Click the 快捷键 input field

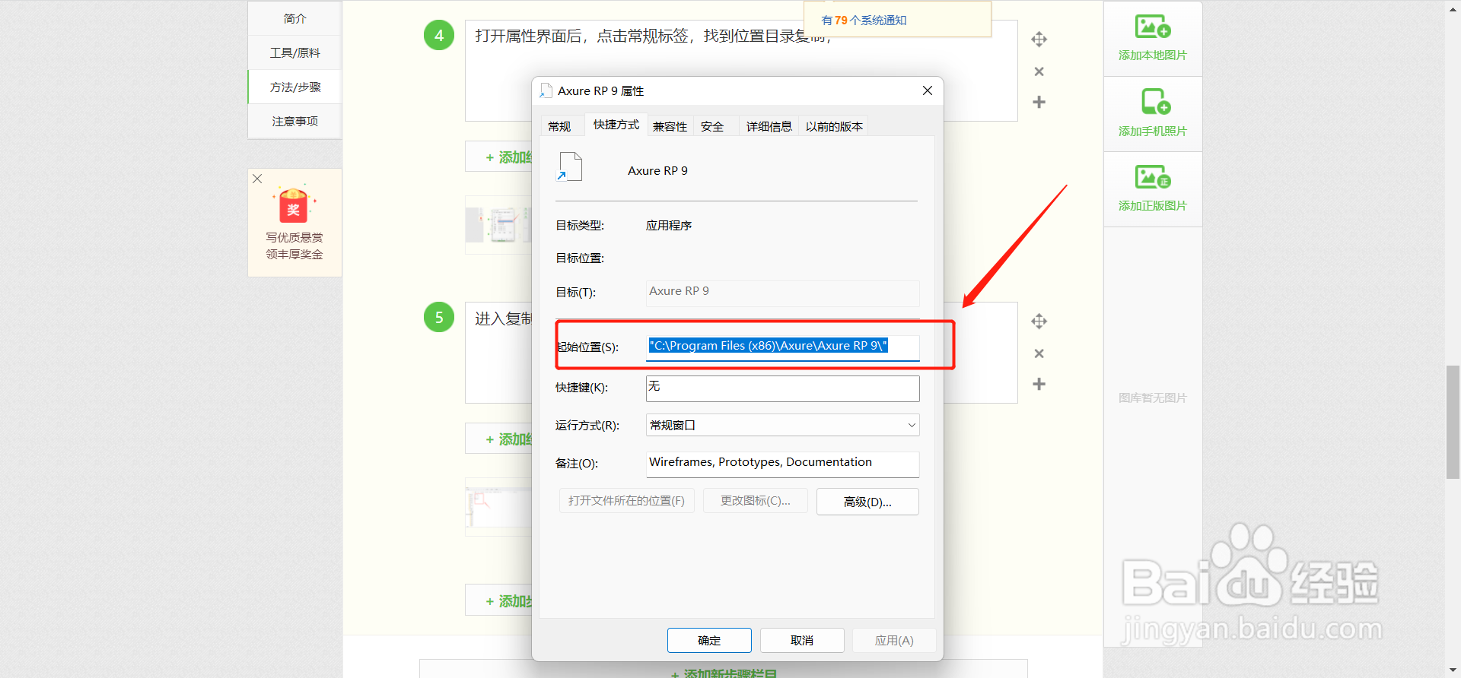click(x=782, y=388)
